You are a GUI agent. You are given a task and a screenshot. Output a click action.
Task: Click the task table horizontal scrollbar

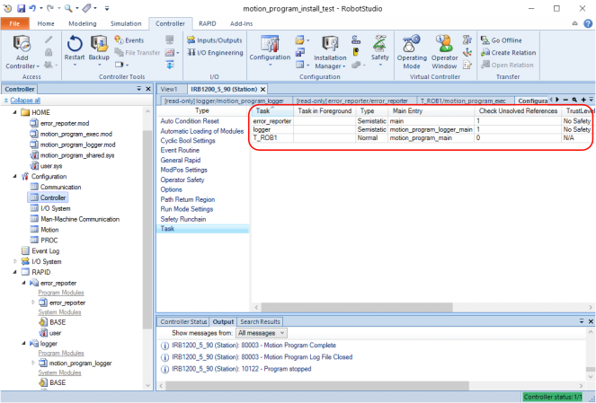[x=357, y=307]
